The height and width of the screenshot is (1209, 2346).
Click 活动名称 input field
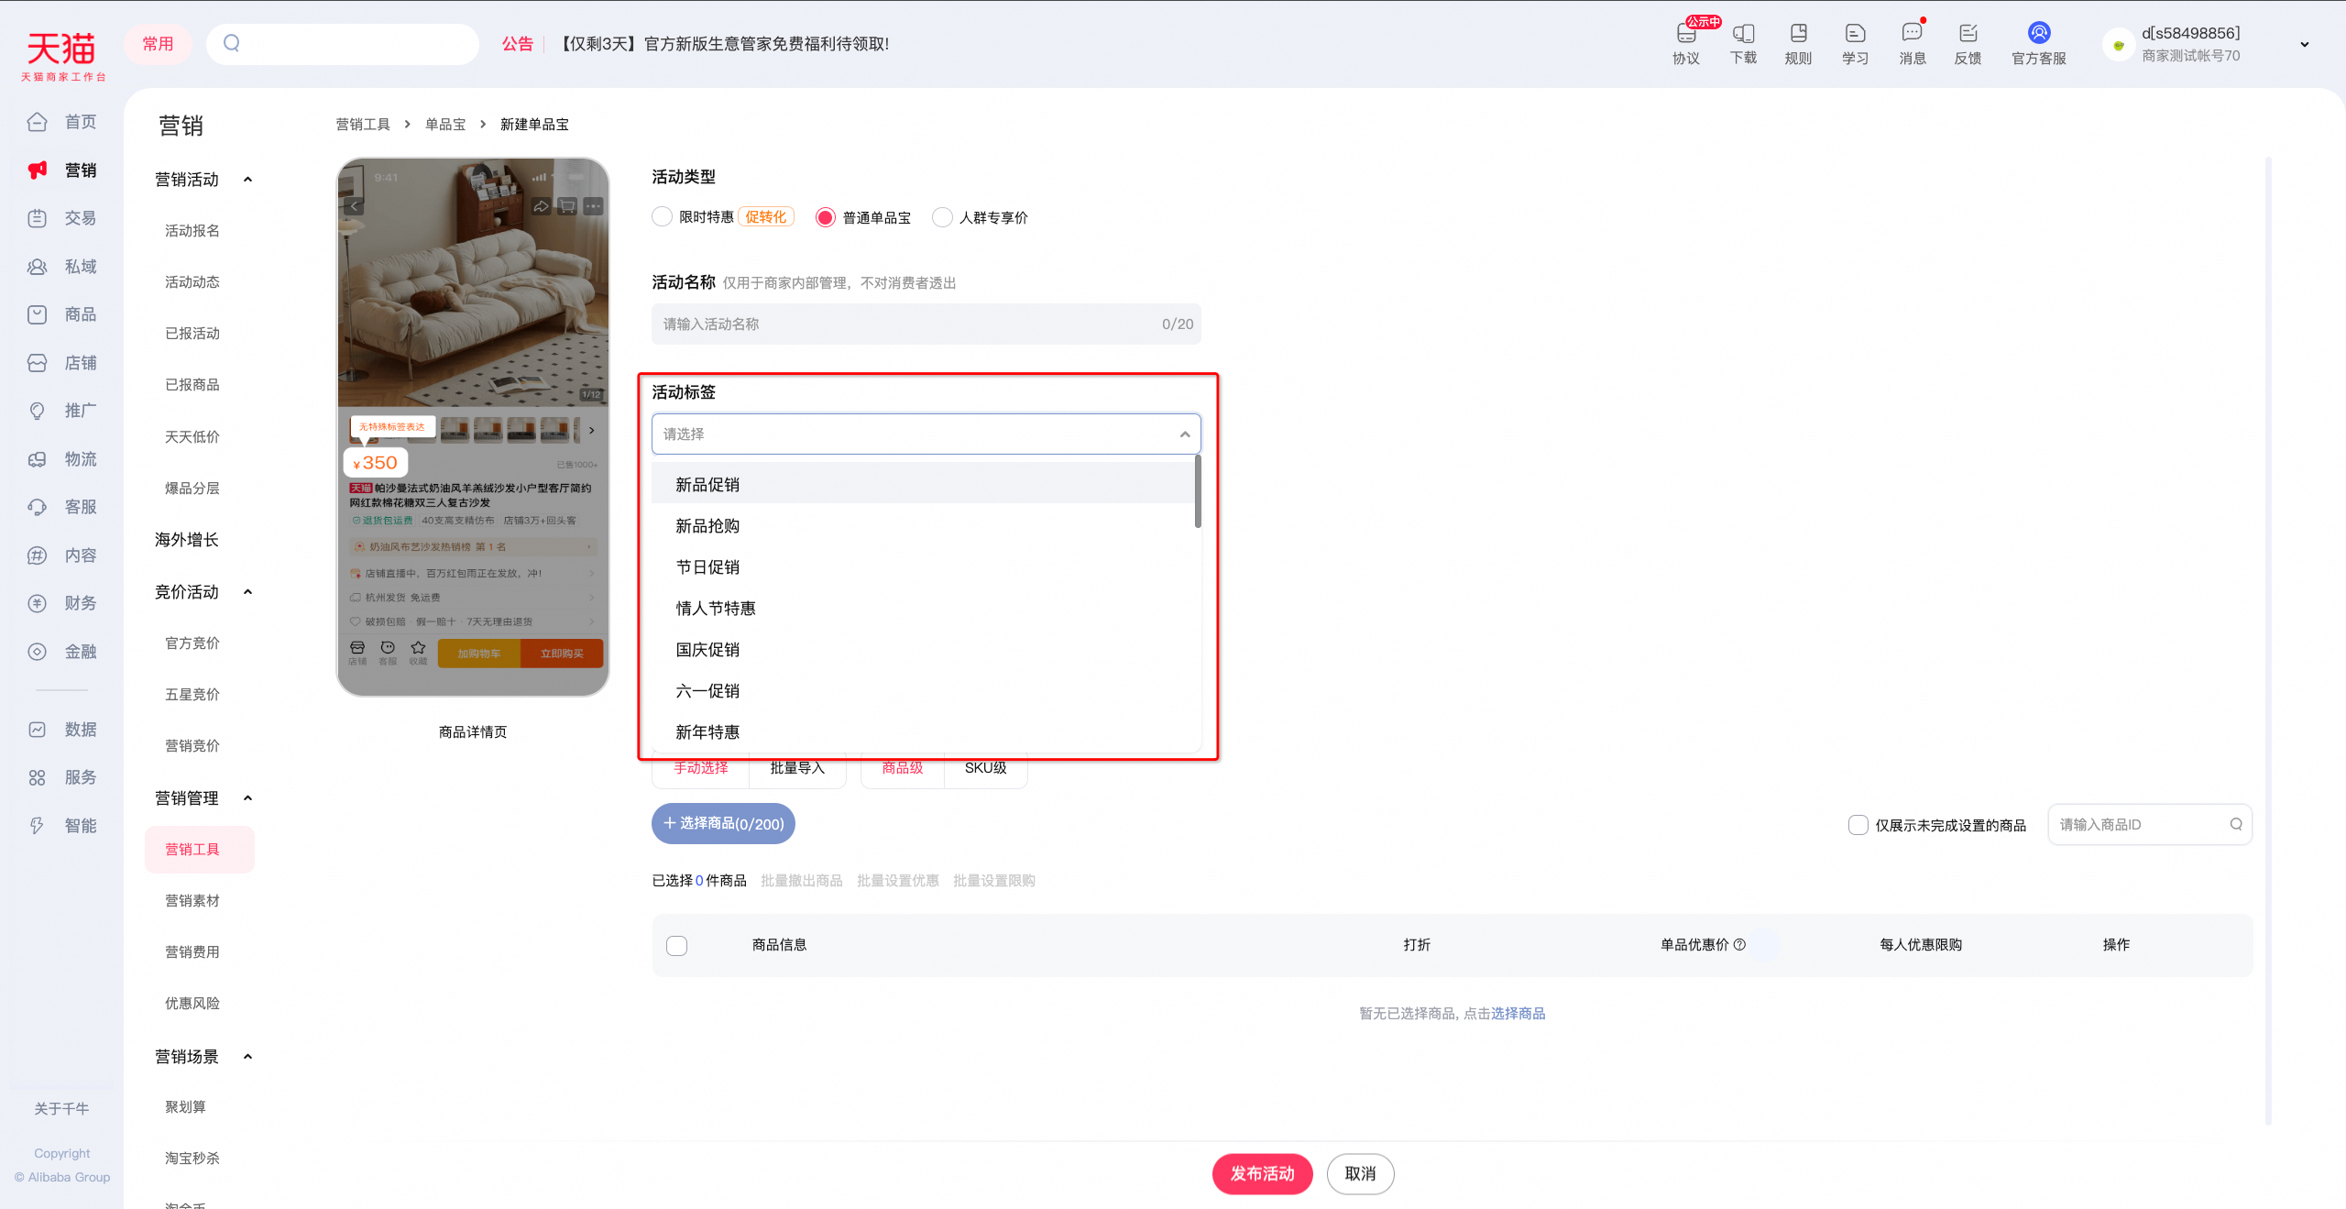(x=926, y=324)
